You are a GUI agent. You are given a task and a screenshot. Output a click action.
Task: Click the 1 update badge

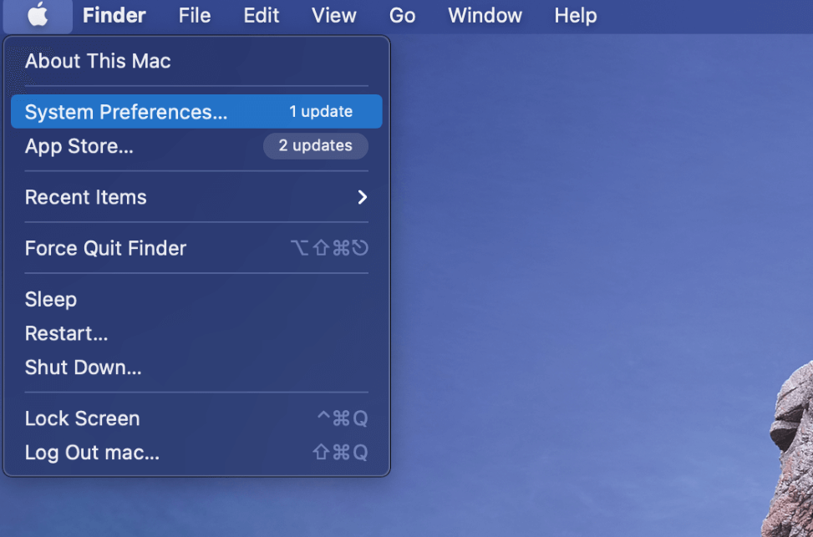click(321, 111)
